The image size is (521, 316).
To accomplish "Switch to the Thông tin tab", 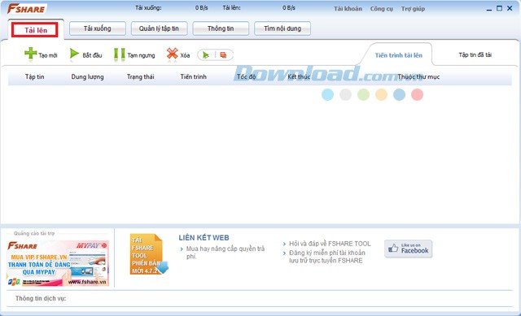I will [221, 28].
